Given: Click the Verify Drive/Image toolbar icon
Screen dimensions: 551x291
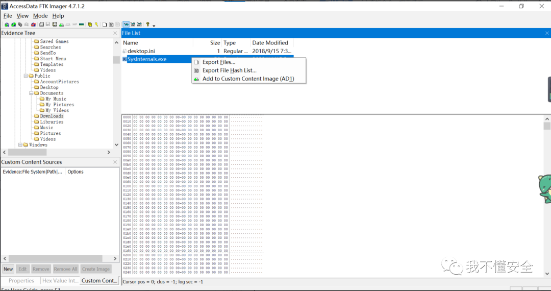Looking at the screenshot, I should pos(74,25).
